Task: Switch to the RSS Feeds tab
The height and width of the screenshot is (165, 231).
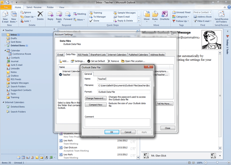Action: click(83, 55)
